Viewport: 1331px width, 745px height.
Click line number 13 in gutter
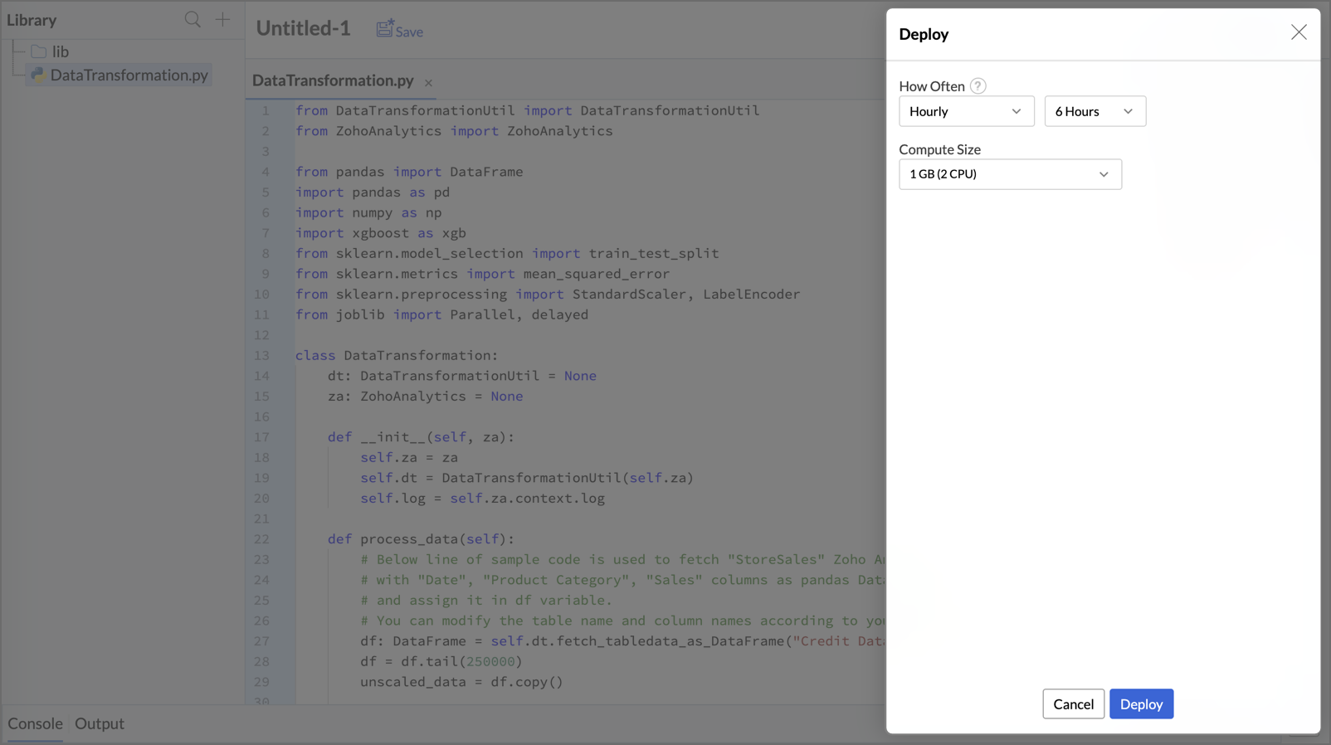tap(262, 356)
